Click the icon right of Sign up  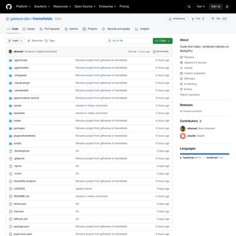tap(227, 6)
